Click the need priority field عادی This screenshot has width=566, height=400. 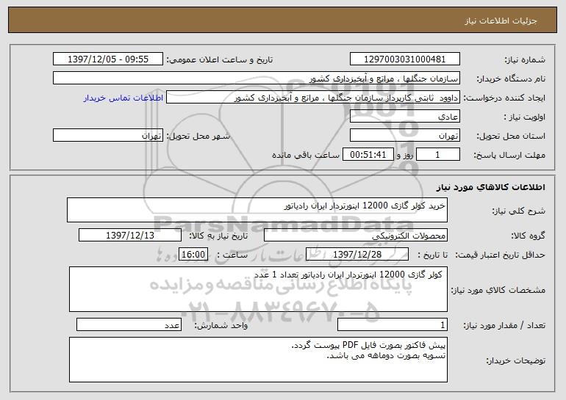404,117
